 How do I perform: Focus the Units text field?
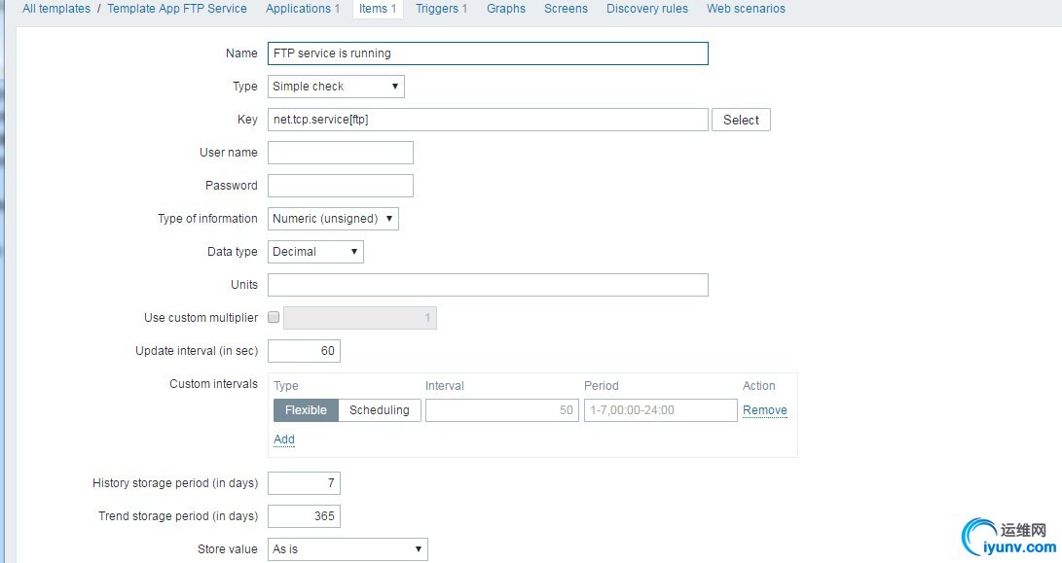point(488,285)
